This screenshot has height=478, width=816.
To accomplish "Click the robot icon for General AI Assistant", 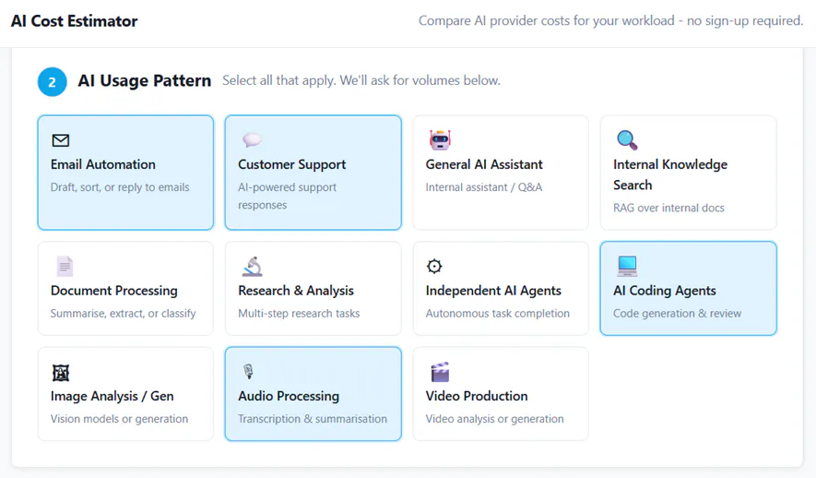I will [x=440, y=140].
